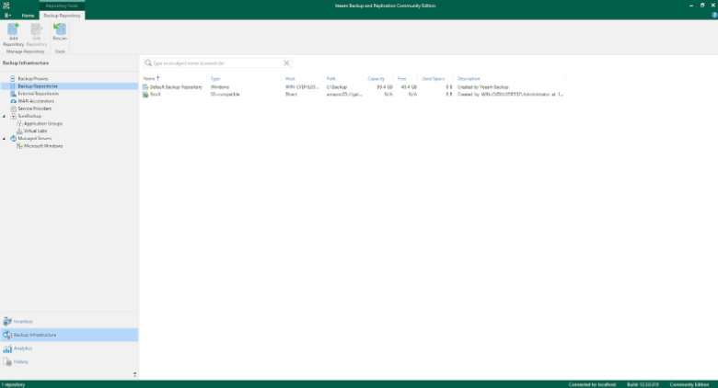Sort by the Free column header
This screenshot has height=388, width=718.
[x=402, y=79]
